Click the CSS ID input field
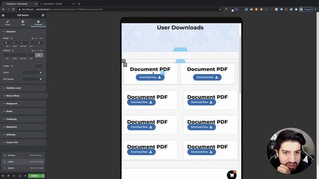The height and width of the screenshot is (179, 319). click(x=30, y=73)
